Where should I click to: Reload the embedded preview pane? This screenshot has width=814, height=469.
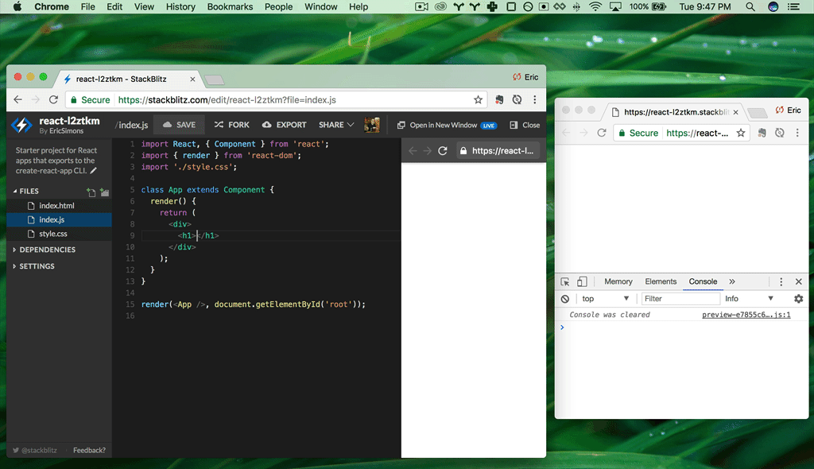442,150
